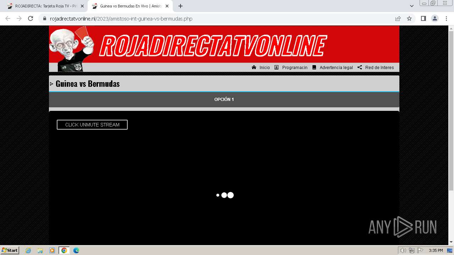Click the scrollbar up arrow

pyautogui.click(x=451, y=28)
